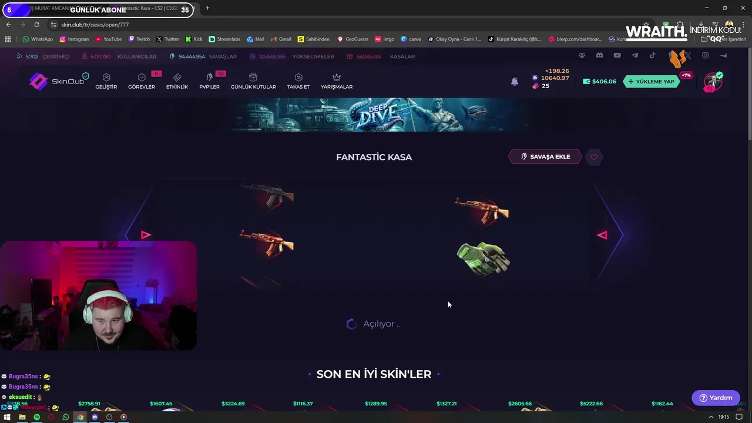Open the PVP'ler battles page
The height and width of the screenshot is (423, 752).
tap(209, 81)
